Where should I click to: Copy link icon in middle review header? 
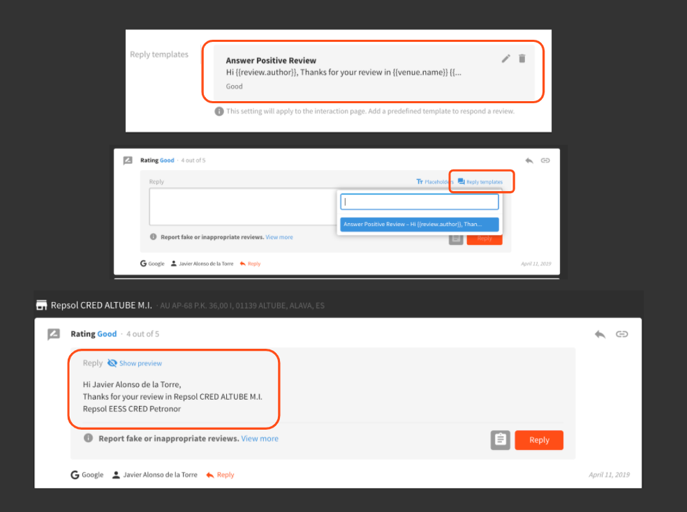545,160
